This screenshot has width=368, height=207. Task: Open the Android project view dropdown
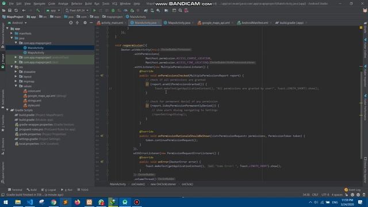point(17,23)
